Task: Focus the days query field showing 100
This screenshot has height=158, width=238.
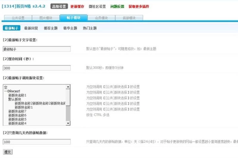Action: tap(37, 142)
